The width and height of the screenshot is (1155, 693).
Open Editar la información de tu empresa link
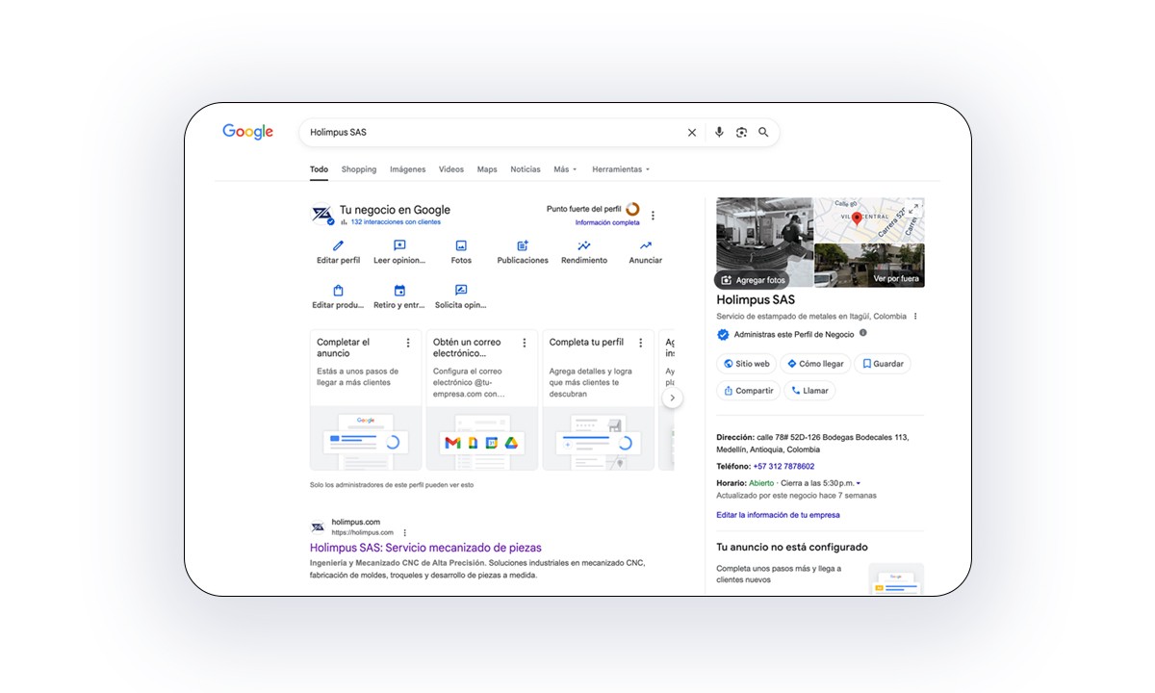point(778,515)
